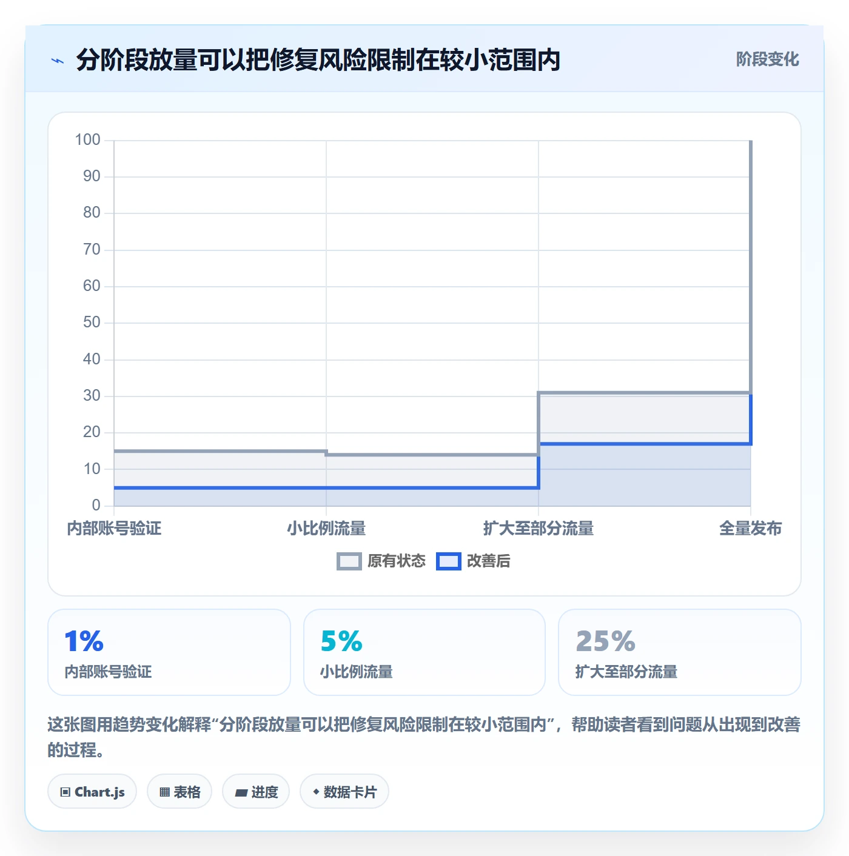Click the 1% figure in the first card
This screenshot has height=856, width=849.
click(84, 641)
